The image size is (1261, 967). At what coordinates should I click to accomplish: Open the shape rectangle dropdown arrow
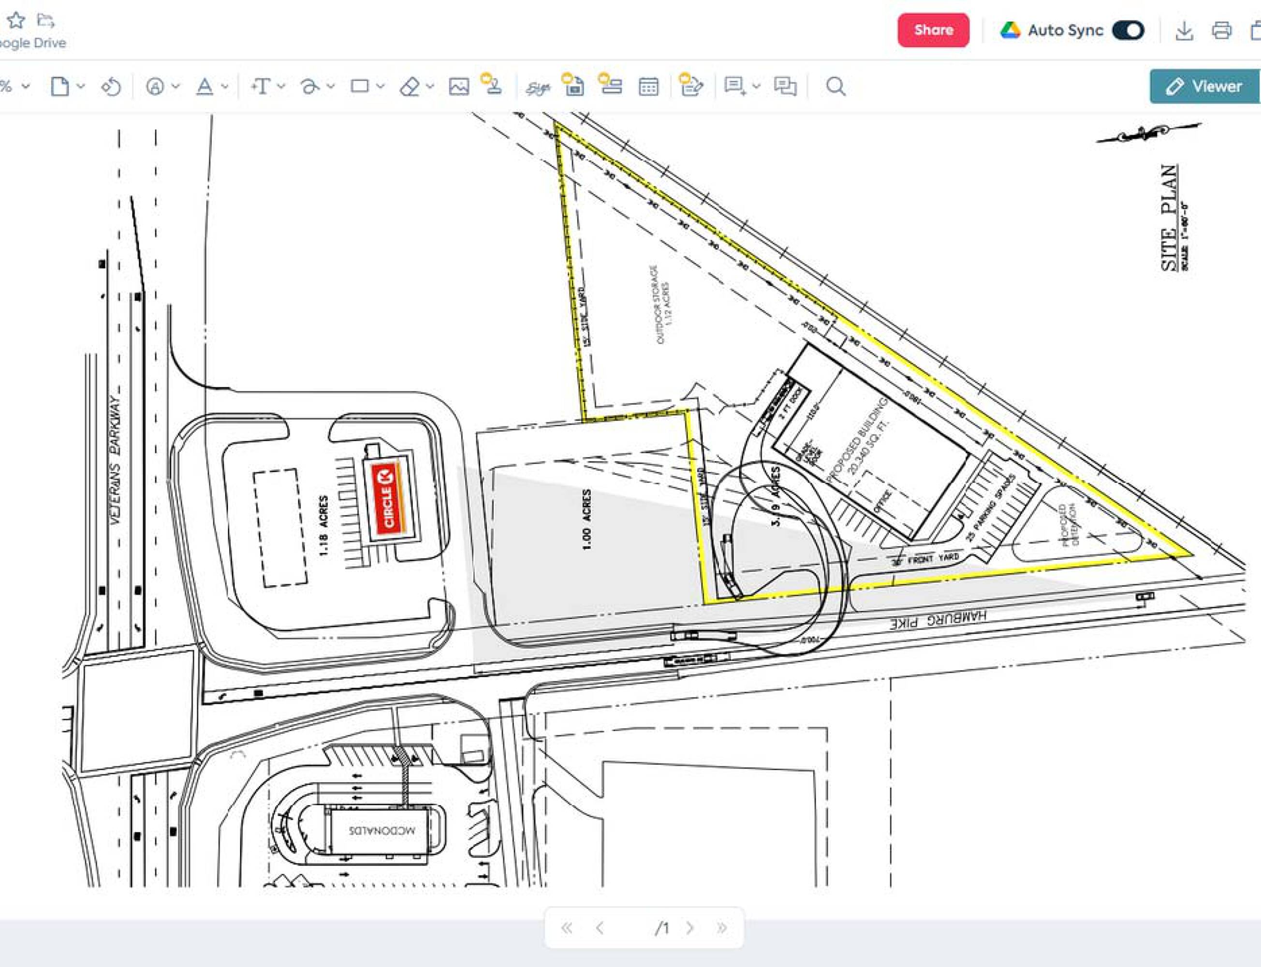381,87
